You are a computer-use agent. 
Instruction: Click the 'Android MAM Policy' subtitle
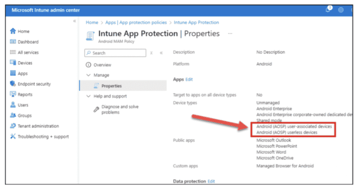point(116,41)
